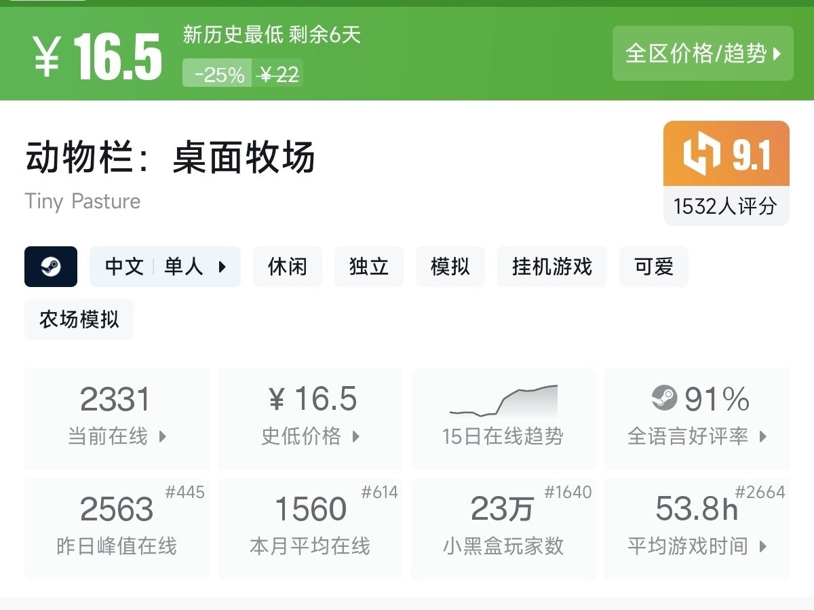The image size is (814, 610).
Task: Expand the 中文 单人 language tag
Action: point(166,267)
